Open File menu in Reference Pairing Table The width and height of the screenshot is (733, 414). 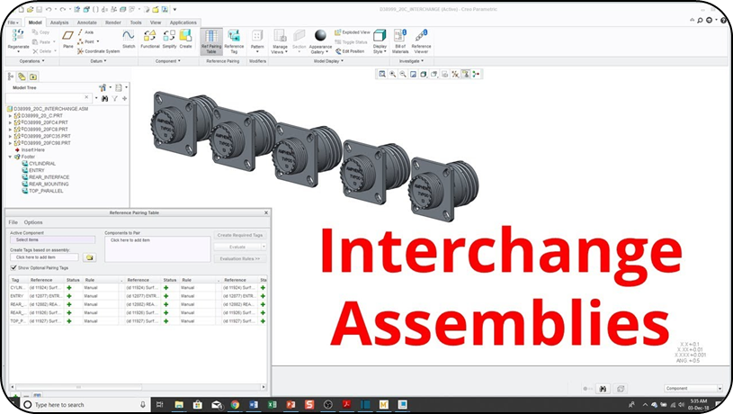pyautogui.click(x=13, y=222)
